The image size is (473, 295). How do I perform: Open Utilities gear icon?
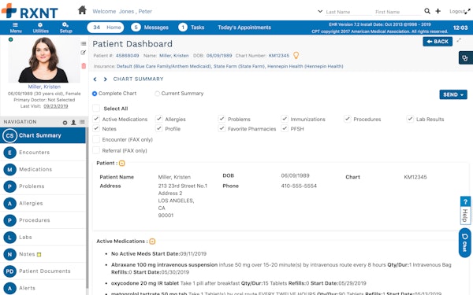pos(40,25)
